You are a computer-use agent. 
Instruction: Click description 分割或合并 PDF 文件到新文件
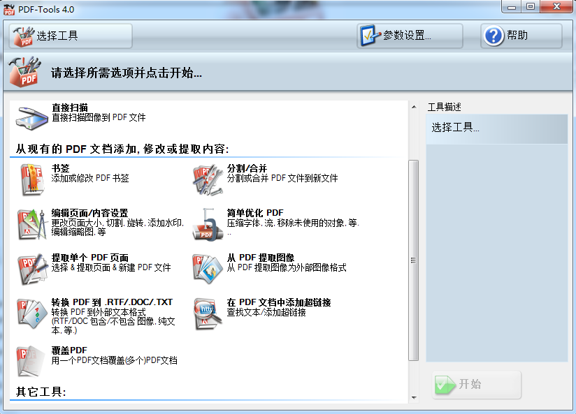(282, 178)
